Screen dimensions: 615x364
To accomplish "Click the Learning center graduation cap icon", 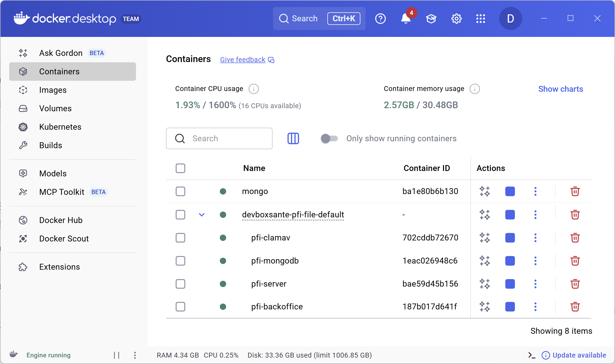I will point(431,19).
